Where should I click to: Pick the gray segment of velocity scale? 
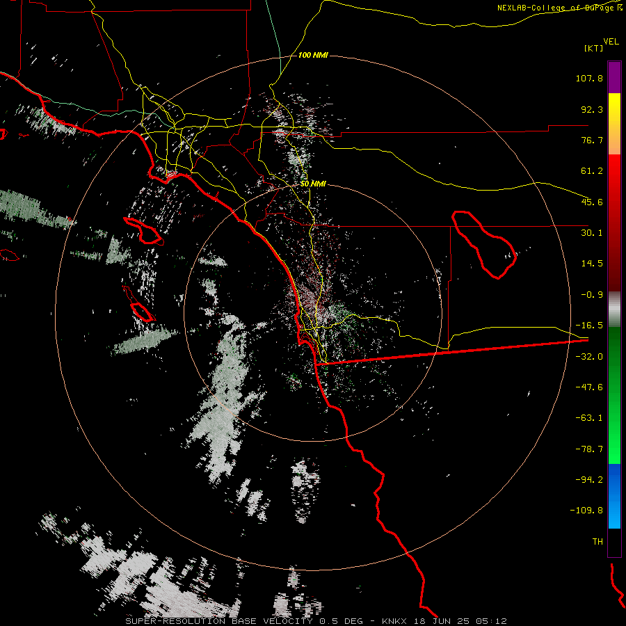click(614, 310)
